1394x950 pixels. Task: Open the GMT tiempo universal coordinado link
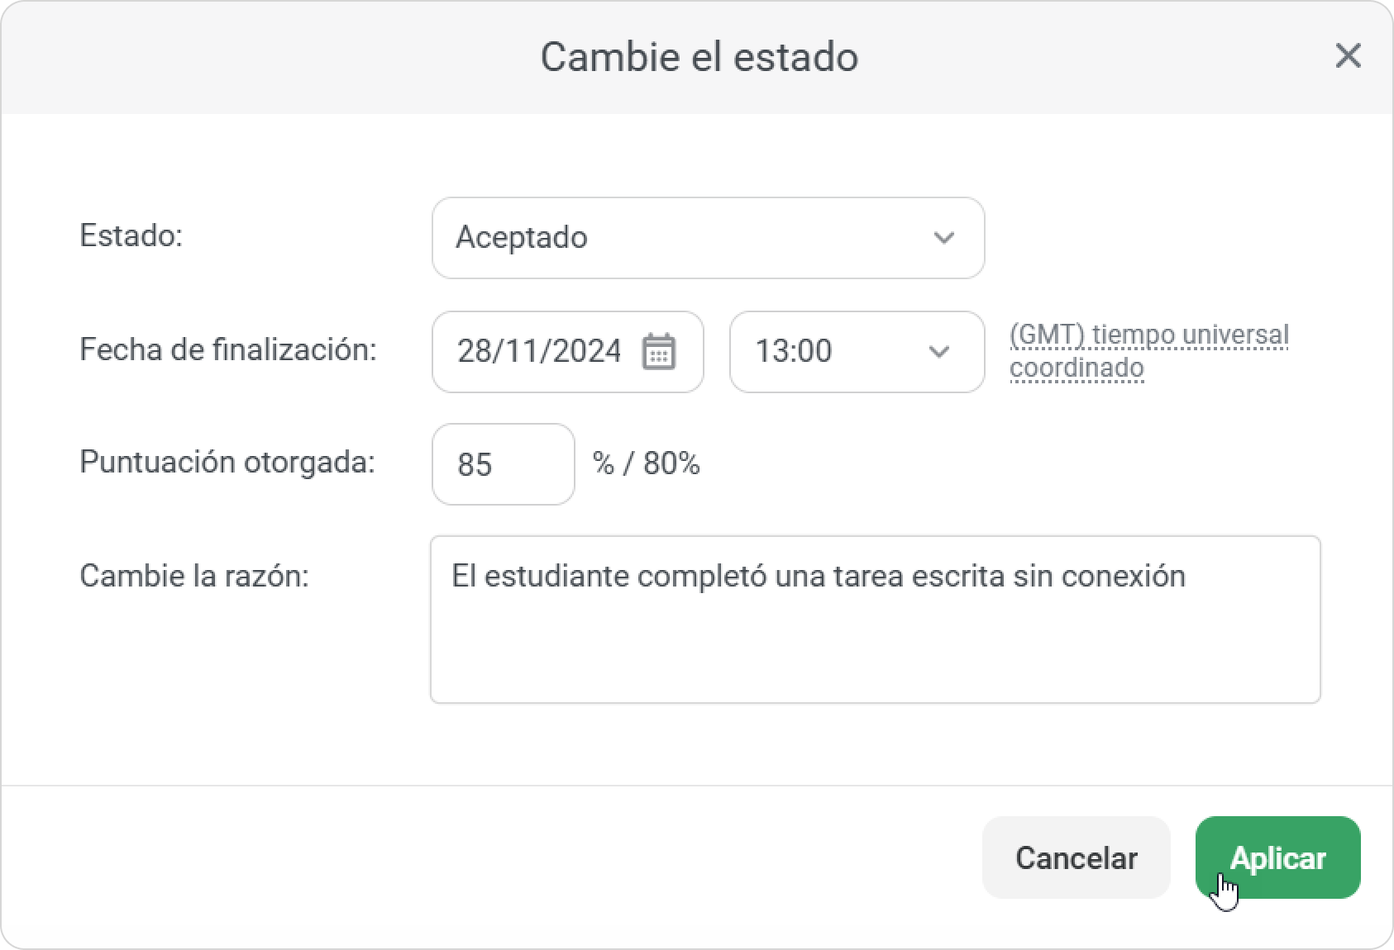1148,351
